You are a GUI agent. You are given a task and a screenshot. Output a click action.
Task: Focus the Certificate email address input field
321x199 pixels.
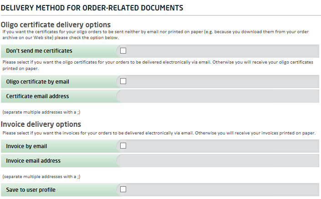point(219,96)
